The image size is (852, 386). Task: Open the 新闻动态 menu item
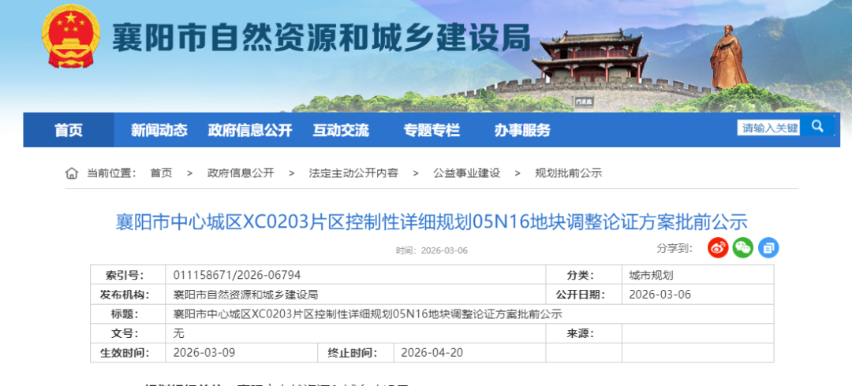coord(159,130)
